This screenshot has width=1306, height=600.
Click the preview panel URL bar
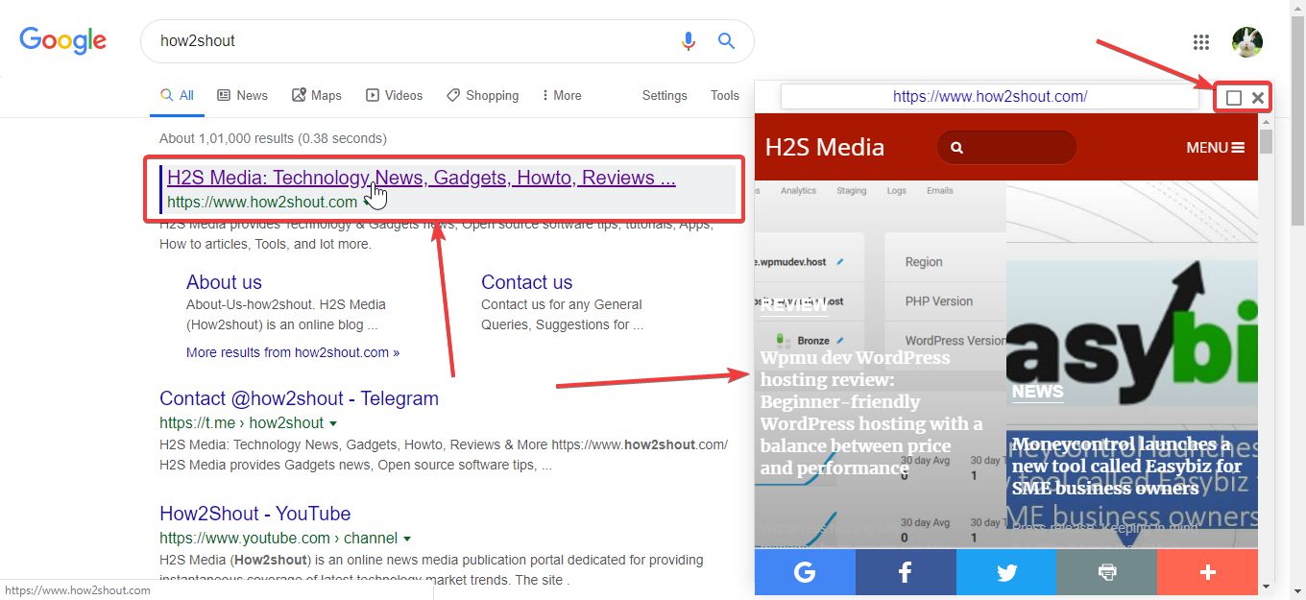click(990, 96)
